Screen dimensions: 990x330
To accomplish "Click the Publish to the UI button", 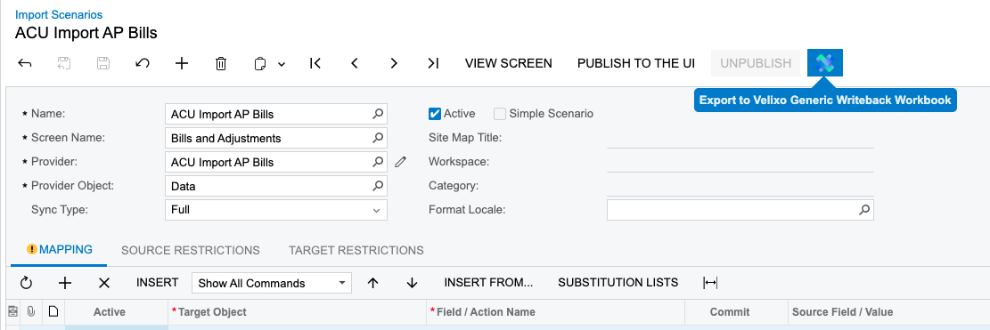I will click(x=636, y=63).
